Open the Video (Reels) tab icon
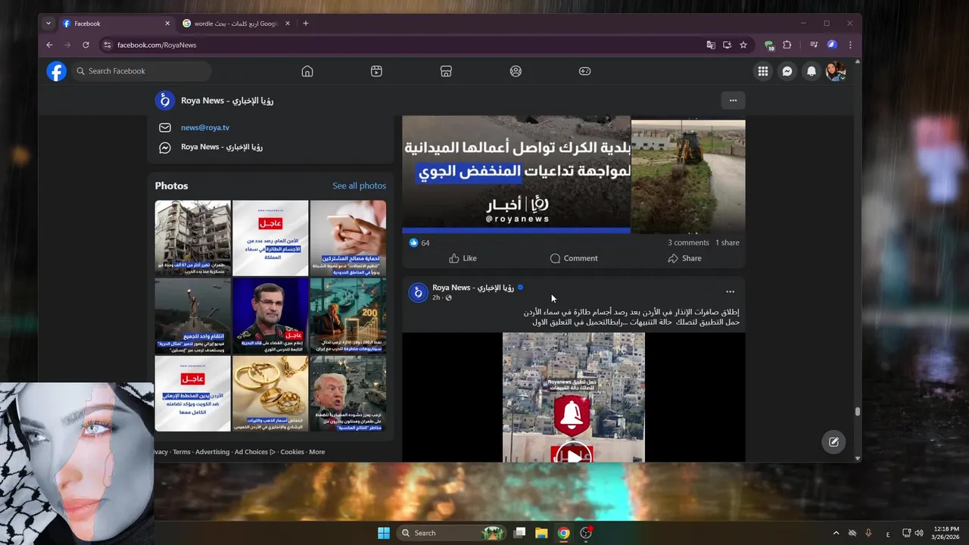 click(x=376, y=71)
